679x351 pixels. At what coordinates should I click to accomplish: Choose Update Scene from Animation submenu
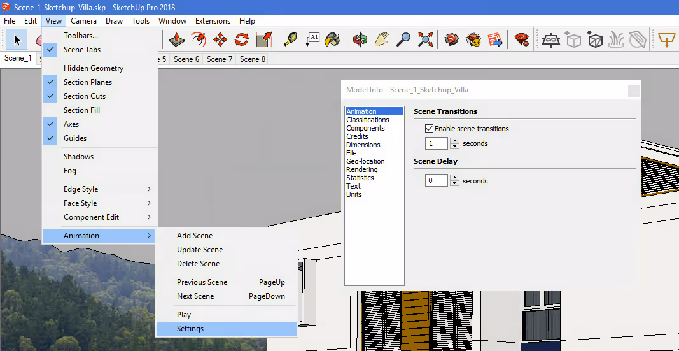point(227,250)
